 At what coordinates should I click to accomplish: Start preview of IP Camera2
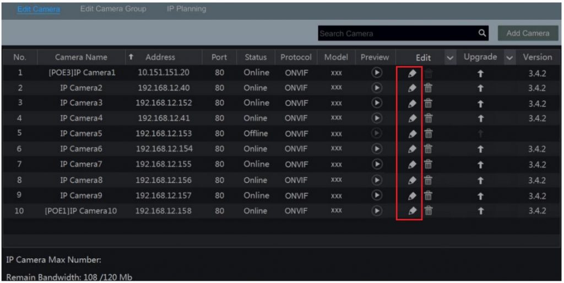pyautogui.click(x=377, y=88)
